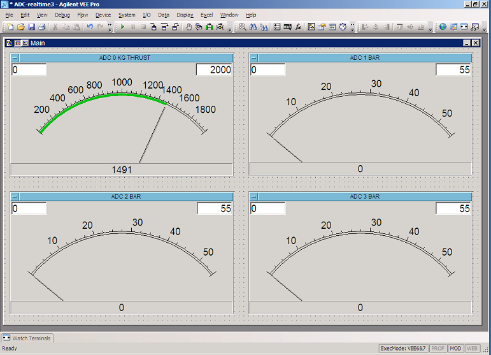The width and height of the screenshot is (491, 355).
Task: Click the stopwatch timer icon
Action: point(343,27)
